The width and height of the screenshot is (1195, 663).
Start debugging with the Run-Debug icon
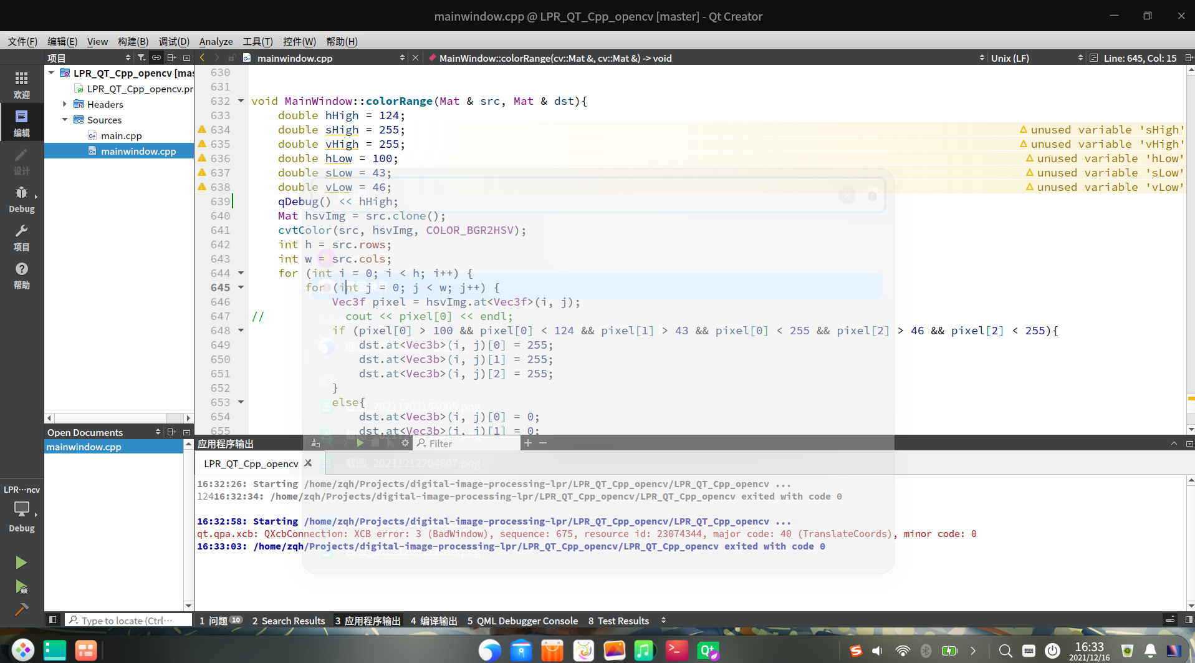(21, 587)
